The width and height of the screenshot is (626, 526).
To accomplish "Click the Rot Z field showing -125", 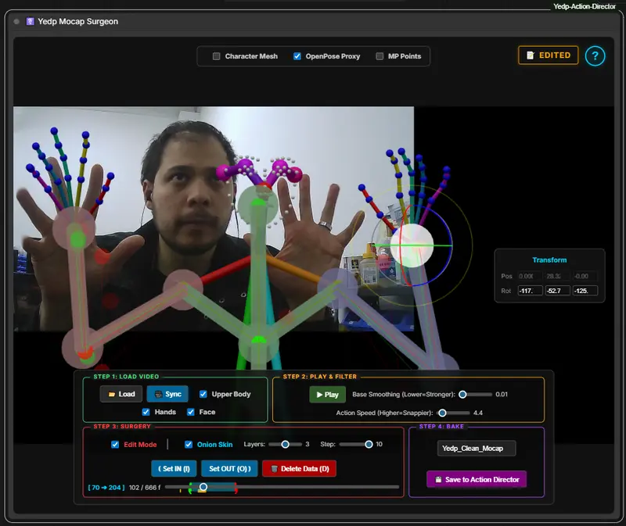I will 585,291.
